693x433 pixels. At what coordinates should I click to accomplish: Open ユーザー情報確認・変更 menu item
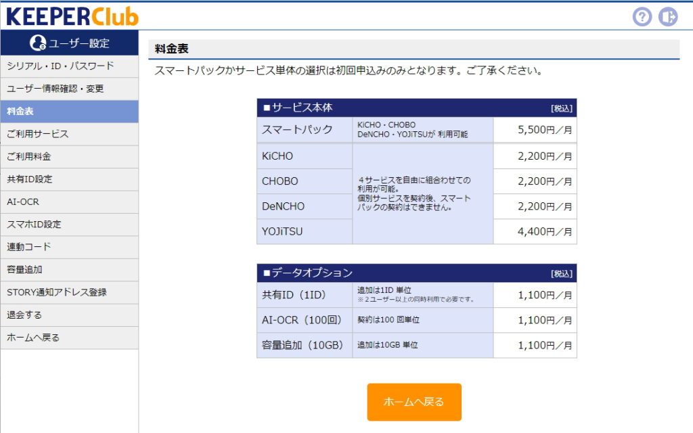(x=70, y=89)
